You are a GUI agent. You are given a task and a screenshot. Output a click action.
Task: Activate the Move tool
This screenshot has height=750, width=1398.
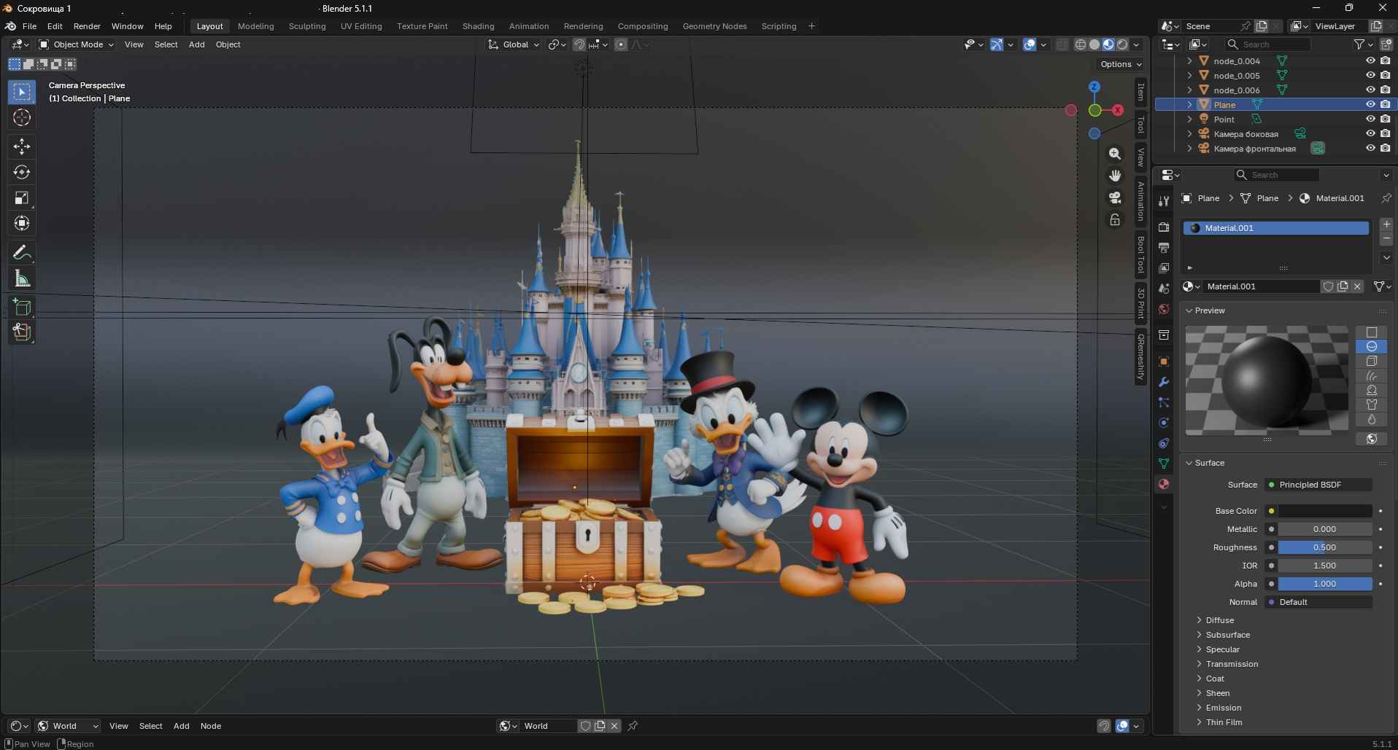(22, 147)
